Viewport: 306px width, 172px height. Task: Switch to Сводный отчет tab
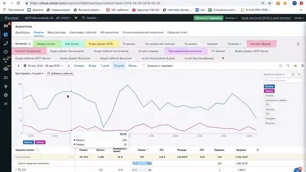[x=177, y=32]
